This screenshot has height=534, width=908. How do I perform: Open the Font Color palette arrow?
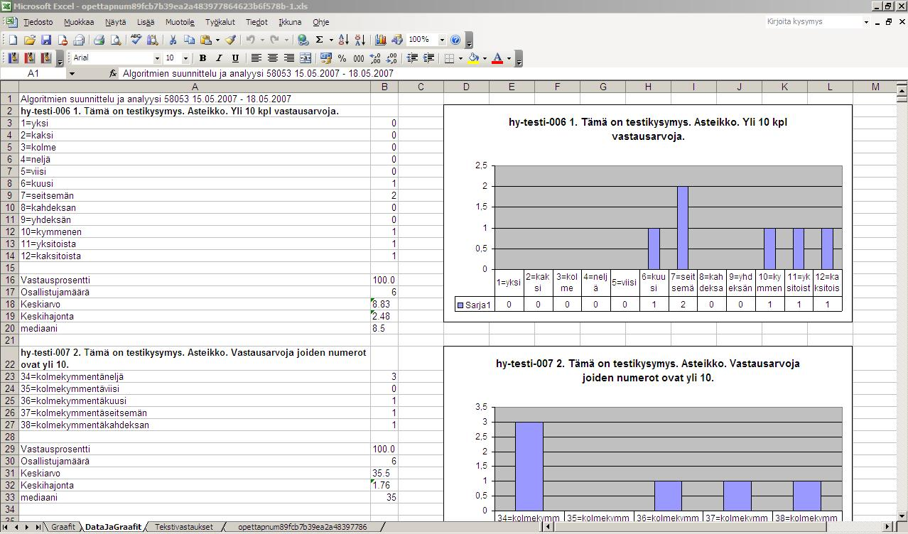click(x=509, y=58)
